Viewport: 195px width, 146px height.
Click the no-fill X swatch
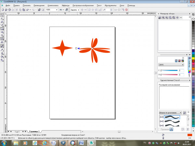pos(193,19)
